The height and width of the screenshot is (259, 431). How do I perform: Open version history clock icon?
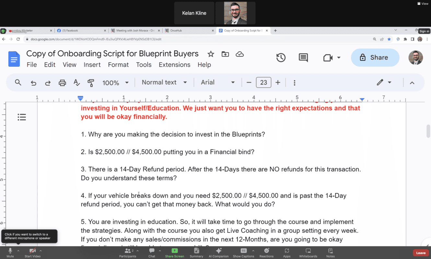[281, 58]
